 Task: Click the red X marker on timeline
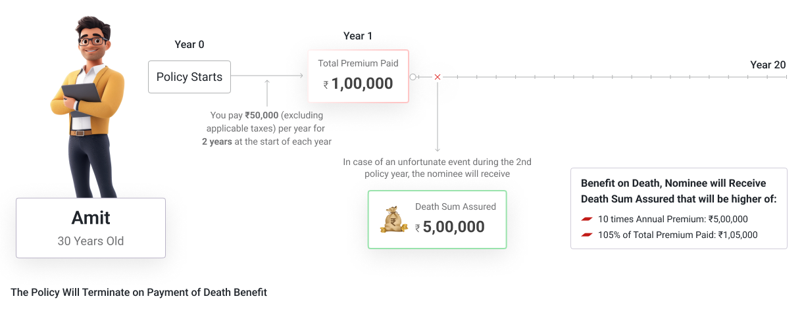(437, 77)
